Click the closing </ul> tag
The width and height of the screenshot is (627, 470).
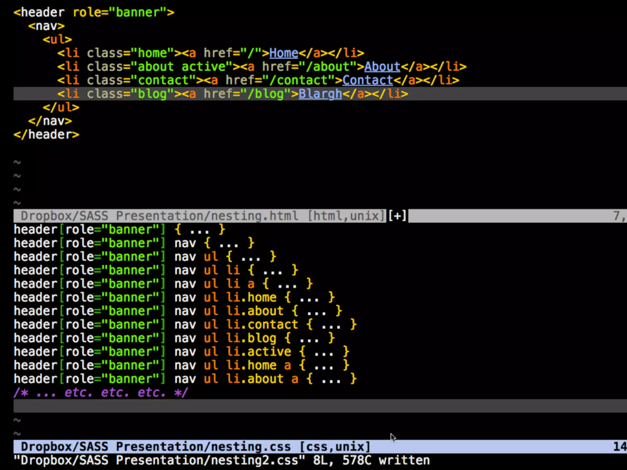61,107
